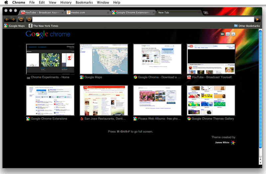Click the Google Maps link under thumbnail
This screenshot has width=266, height=174.
point(93,77)
